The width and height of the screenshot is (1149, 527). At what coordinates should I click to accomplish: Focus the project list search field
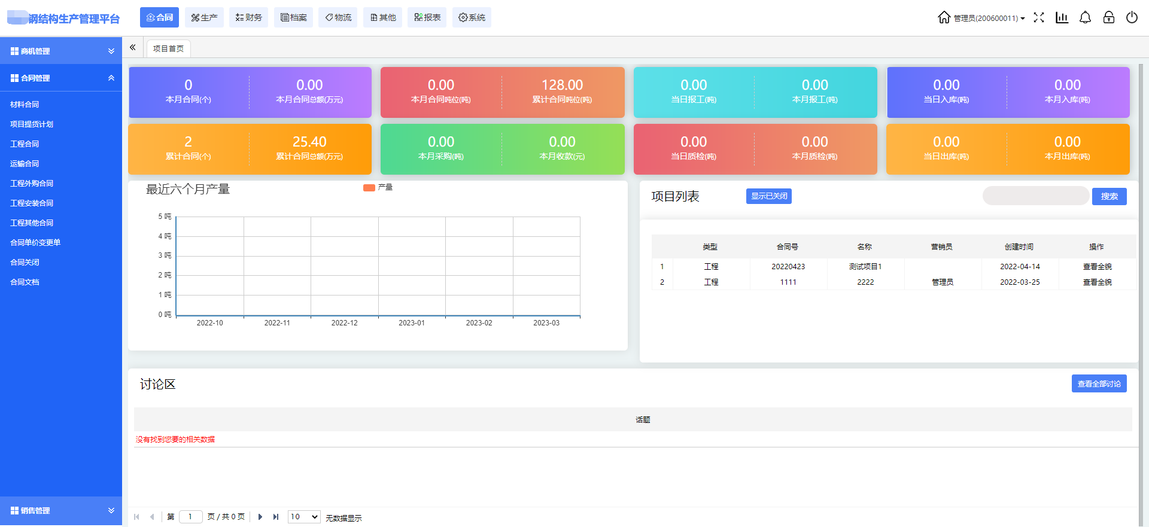click(1036, 196)
